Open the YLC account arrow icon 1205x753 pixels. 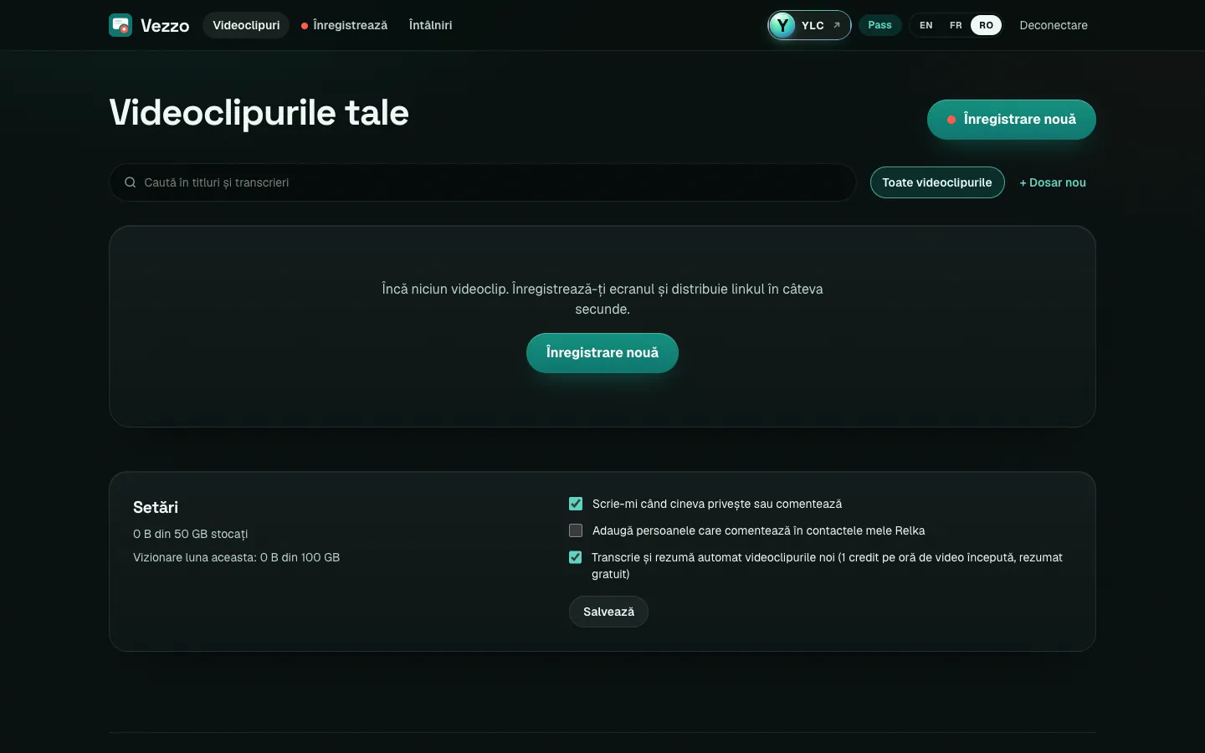(836, 25)
